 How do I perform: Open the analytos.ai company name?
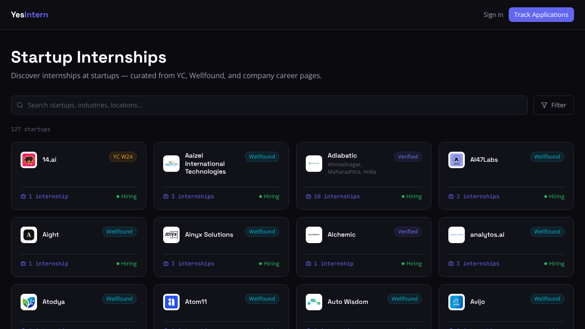[487, 235]
